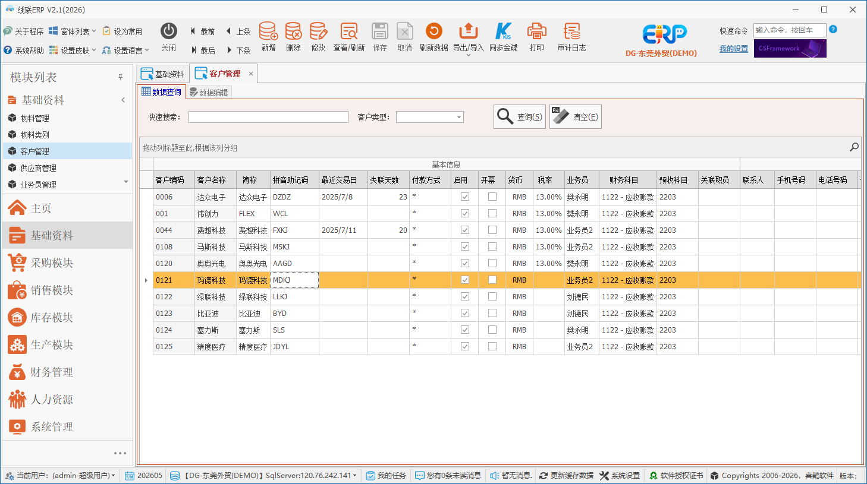
Task: Go to previous record with 上条
Action: coord(238,31)
